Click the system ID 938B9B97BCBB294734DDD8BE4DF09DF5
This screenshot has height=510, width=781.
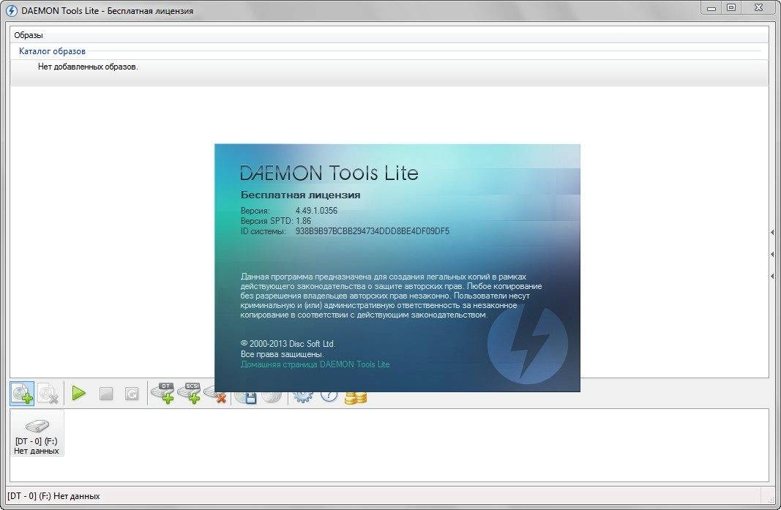372,231
